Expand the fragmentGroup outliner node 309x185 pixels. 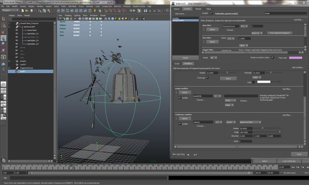point(9,68)
